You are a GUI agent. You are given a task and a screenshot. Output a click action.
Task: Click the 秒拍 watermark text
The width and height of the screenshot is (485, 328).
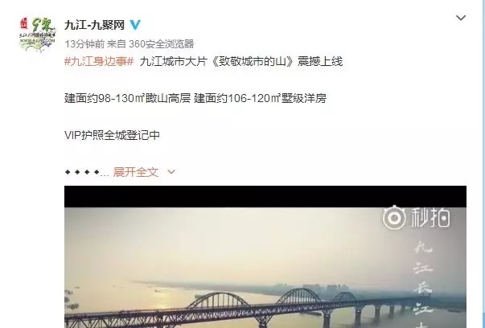430,218
